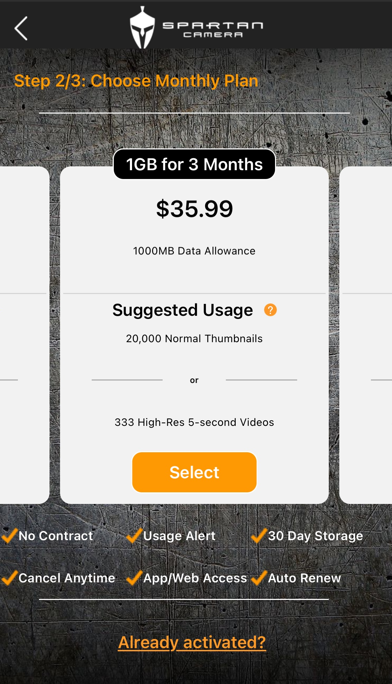Show the next plan card on right
The height and width of the screenshot is (684, 392).
(366, 335)
